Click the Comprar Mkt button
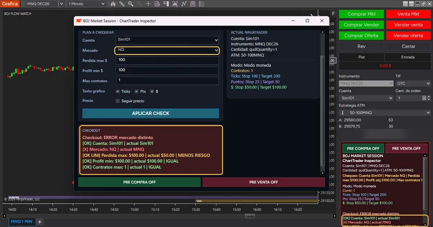 (x=361, y=14)
